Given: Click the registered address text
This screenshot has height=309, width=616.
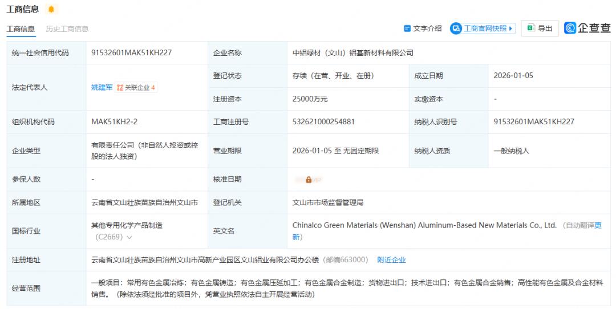Looking at the screenshot, I should (205, 260).
